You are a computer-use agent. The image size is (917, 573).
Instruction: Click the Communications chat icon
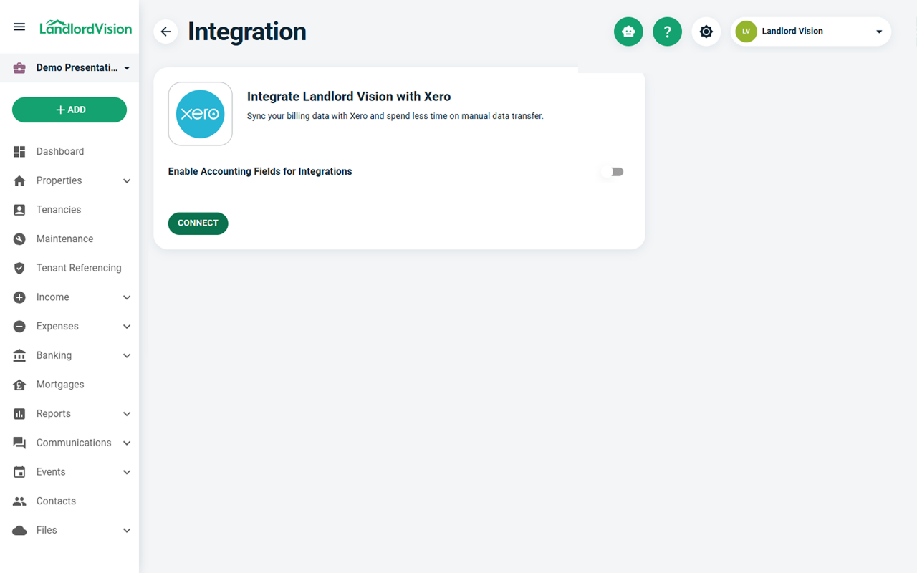[19, 443]
